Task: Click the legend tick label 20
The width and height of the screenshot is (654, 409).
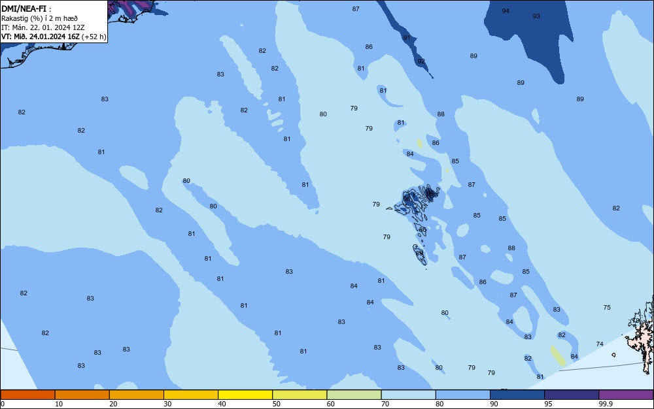Action: (x=113, y=404)
